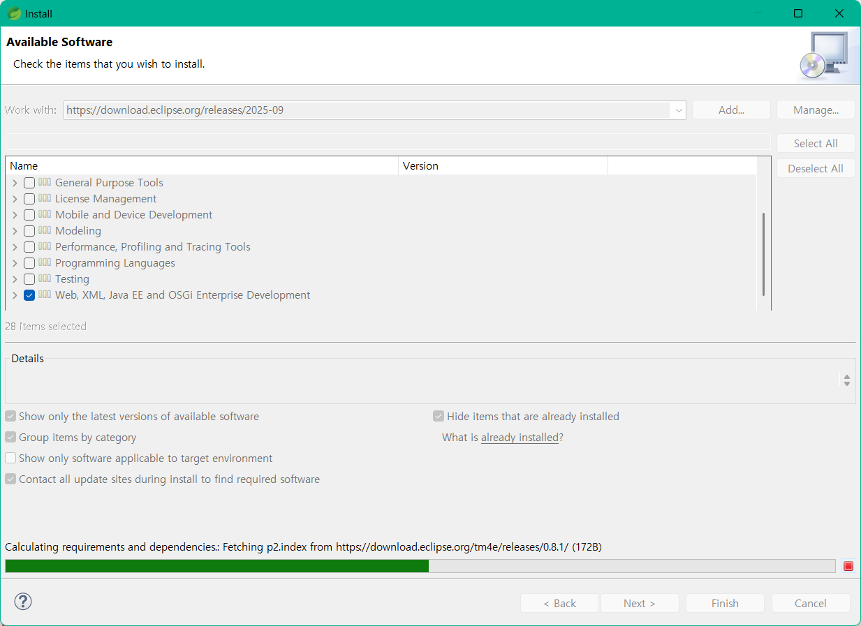Check the General Purpose Tools checkbox
The image size is (861, 626).
pos(29,183)
